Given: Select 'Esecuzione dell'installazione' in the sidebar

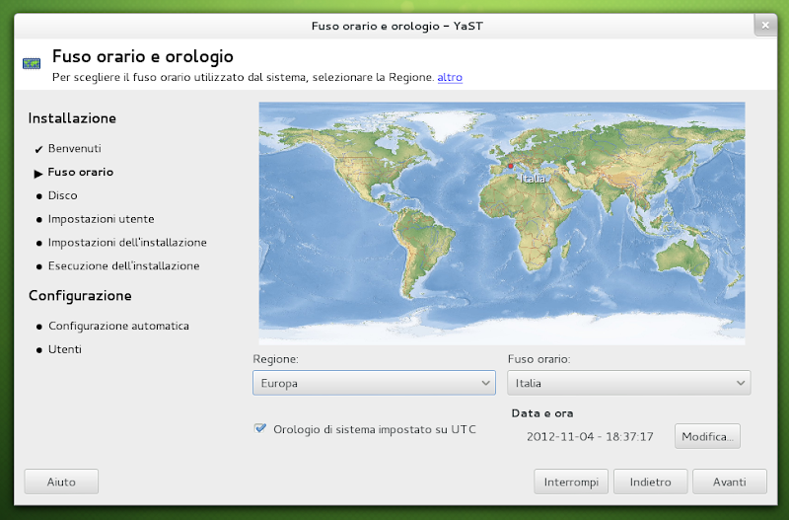Looking at the screenshot, I should point(124,265).
